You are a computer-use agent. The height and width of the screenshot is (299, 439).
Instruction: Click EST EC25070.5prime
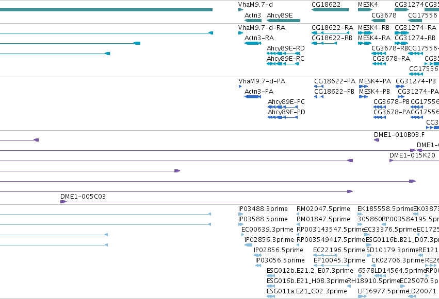[x=402, y=286]
